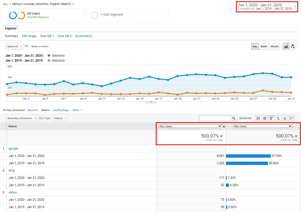The image size is (301, 212).
Task: Select the Performance bar chart view
Action: (271, 118)
